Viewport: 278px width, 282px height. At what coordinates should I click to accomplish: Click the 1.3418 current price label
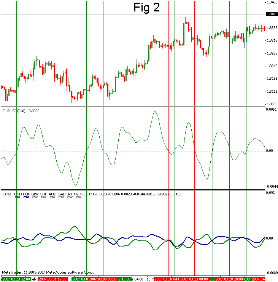pyautogui.click(x=272, y=14)
